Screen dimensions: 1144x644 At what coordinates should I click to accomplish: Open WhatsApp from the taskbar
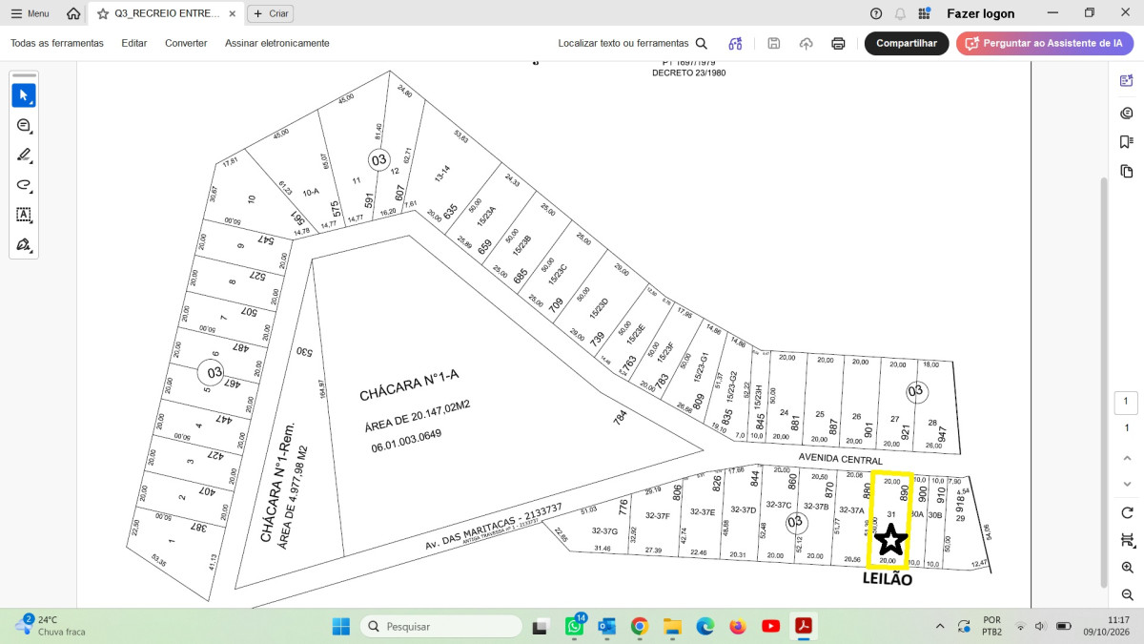[575, 627]
